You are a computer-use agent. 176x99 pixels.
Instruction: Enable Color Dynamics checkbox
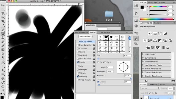pos(78,59)
